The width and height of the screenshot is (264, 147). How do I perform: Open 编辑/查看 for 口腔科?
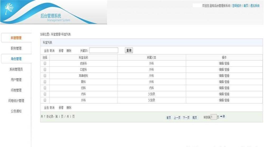[x=224, y=70]
